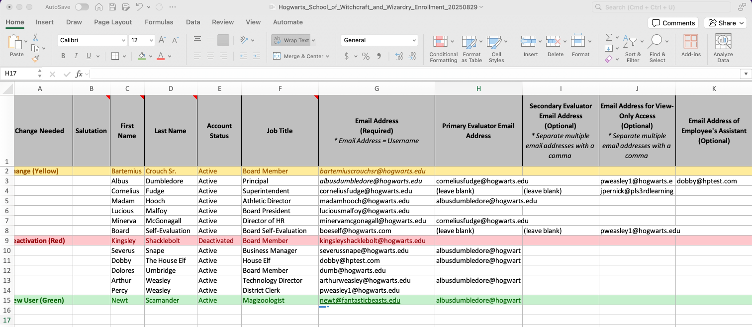Expand the General number format dropdown

414,40
